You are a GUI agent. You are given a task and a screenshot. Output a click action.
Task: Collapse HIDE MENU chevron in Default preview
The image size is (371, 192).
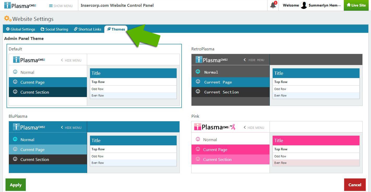click(x=62, y=60)
